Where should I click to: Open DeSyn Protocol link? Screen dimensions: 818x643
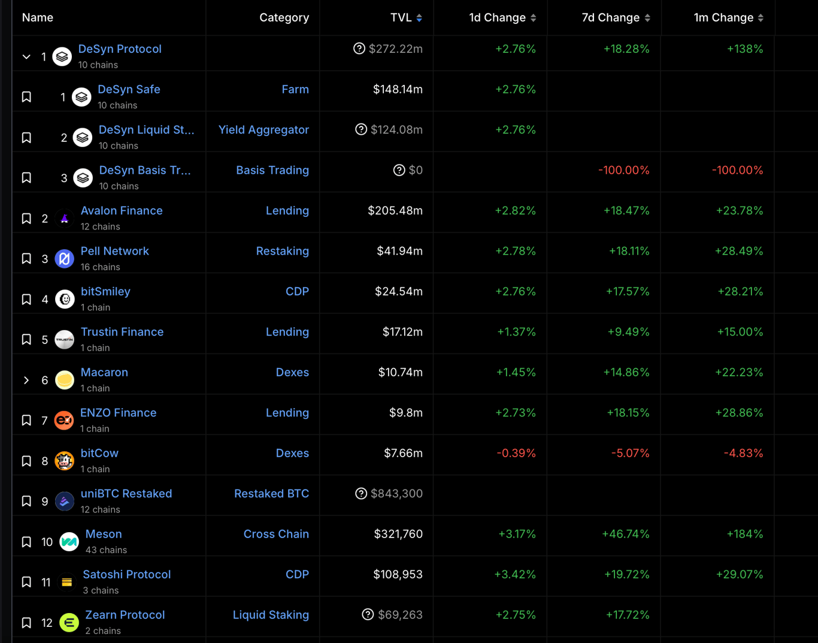coord(120,49)
